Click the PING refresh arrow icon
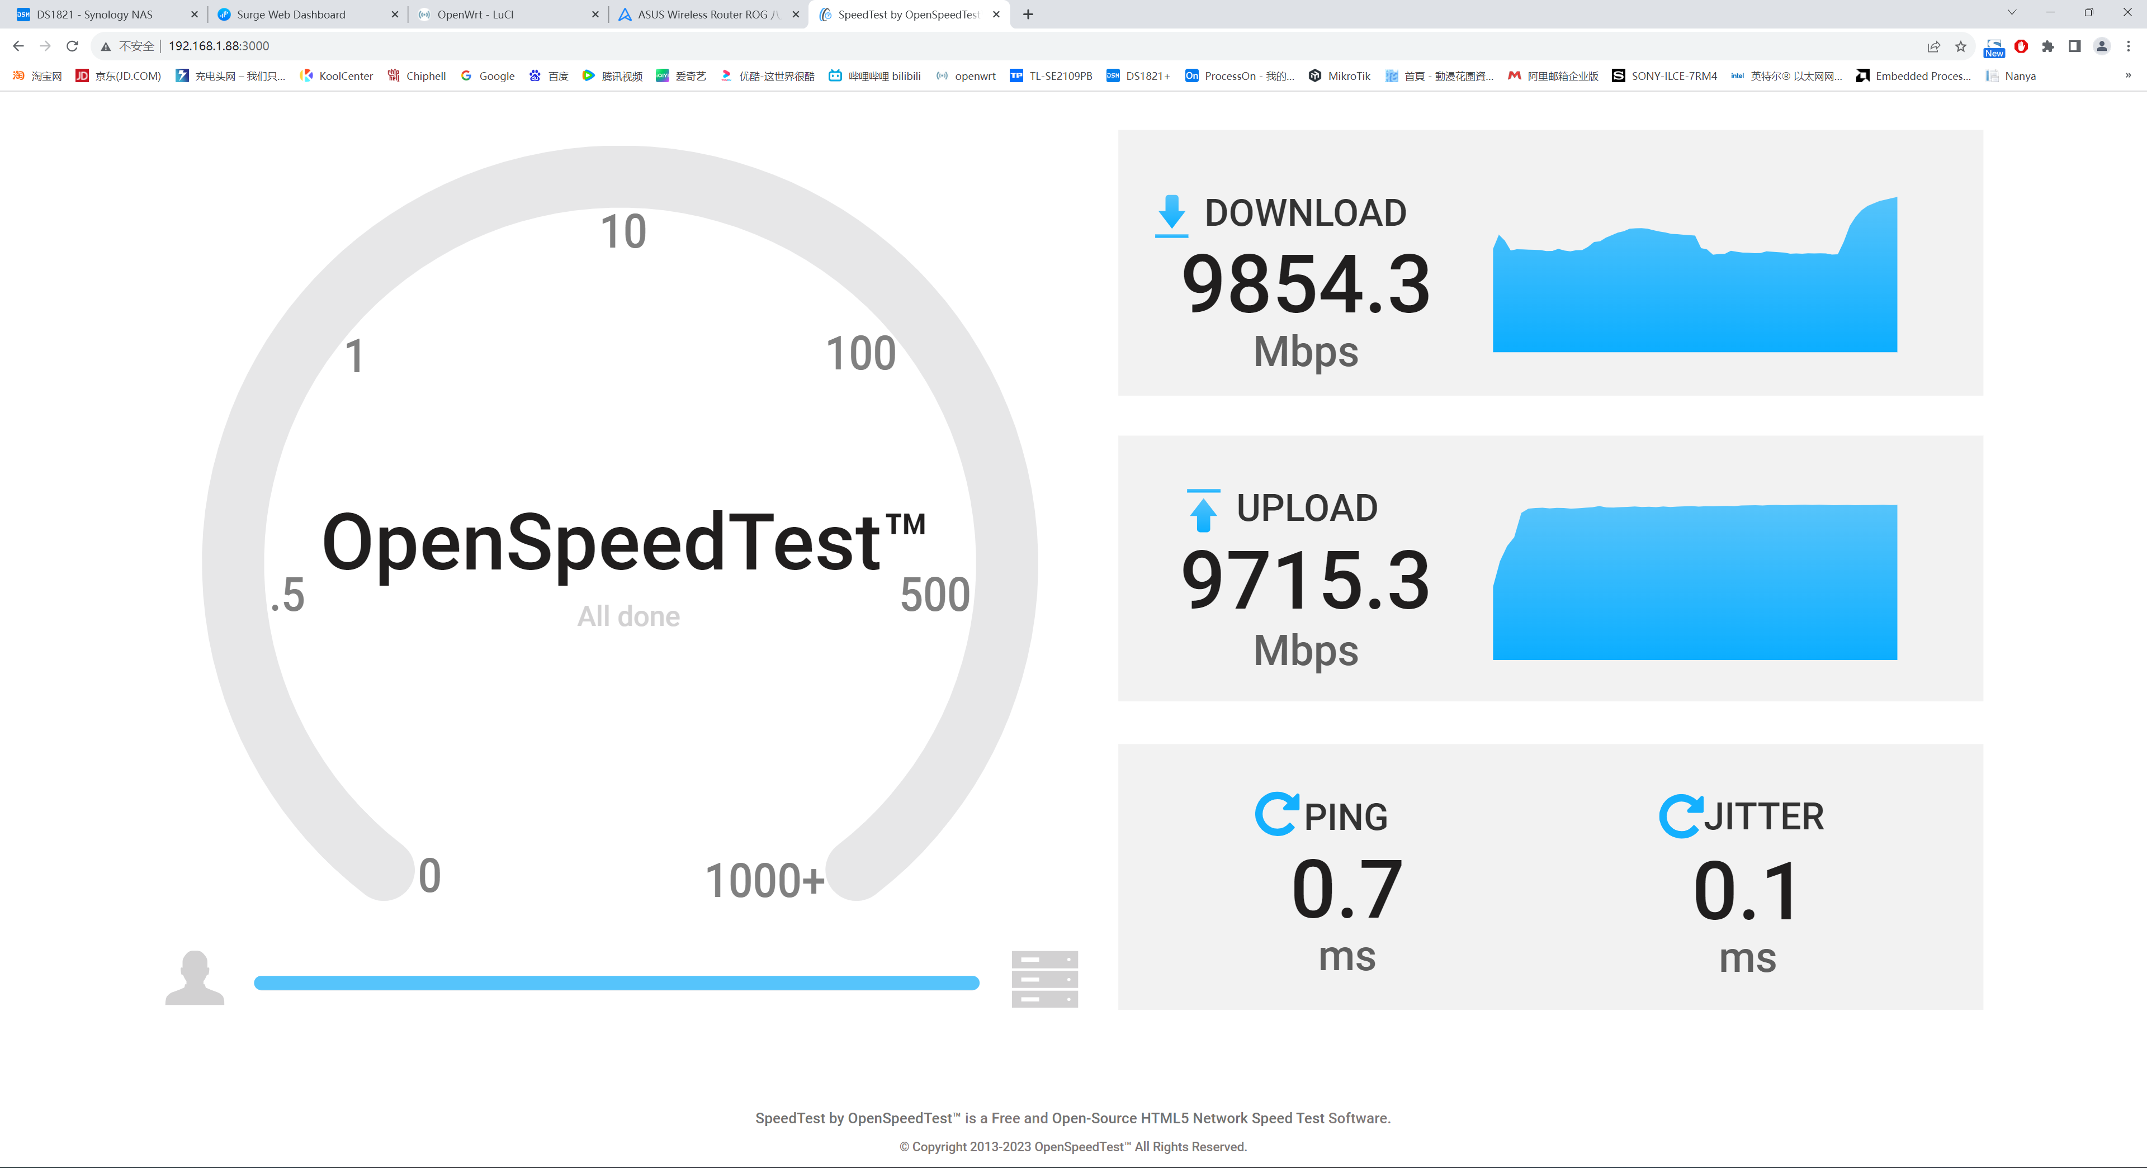 [x=1276, y=814]
